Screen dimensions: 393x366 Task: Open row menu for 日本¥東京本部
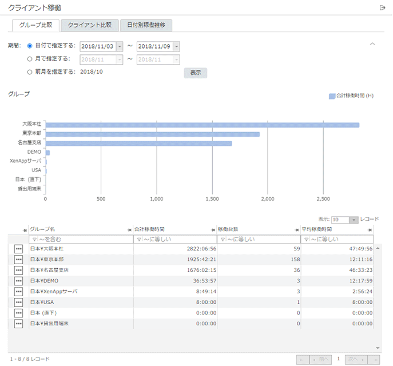[x=18, y=260]
